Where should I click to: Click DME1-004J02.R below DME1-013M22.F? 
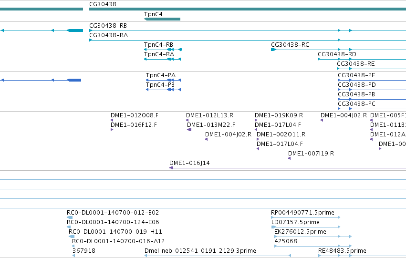click(x=207, y=139)
